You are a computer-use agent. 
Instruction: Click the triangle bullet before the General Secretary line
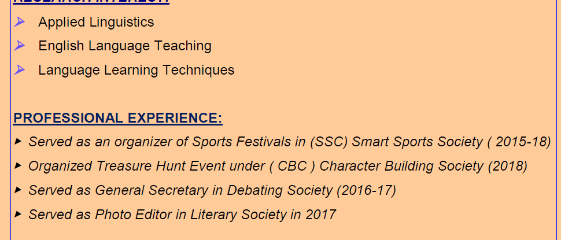18,190
